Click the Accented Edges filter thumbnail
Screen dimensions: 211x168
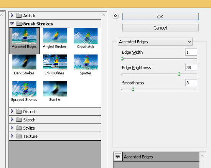[24, 36]
